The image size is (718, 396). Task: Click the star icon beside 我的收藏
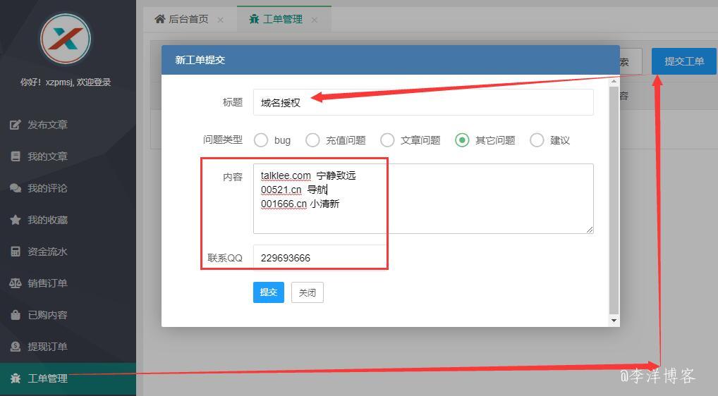[x=16, y=220]
